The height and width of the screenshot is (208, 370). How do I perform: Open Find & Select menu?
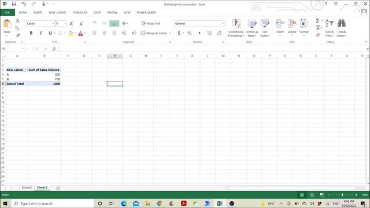coord(342,28)
